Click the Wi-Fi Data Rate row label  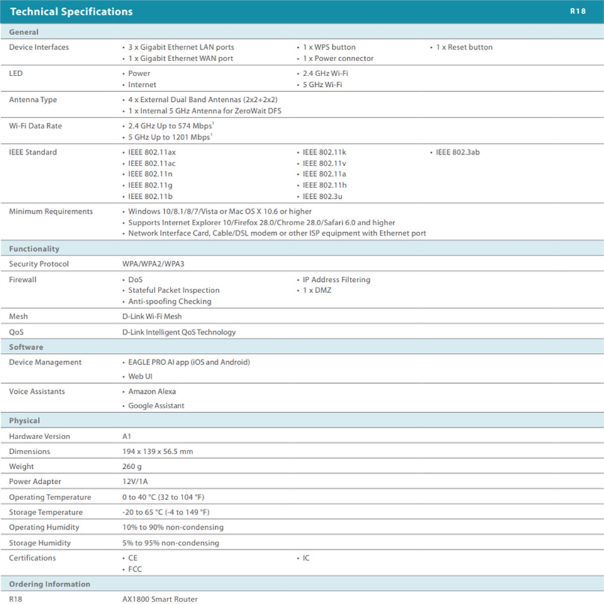point(36,126)
